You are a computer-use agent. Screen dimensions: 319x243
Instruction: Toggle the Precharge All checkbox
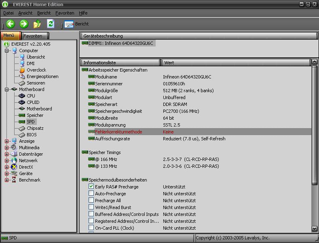tap(91, 200)
